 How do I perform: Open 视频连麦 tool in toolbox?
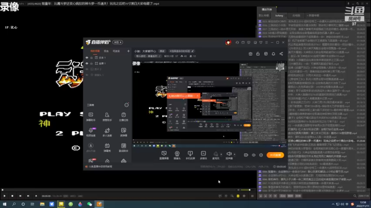(90, 132)
